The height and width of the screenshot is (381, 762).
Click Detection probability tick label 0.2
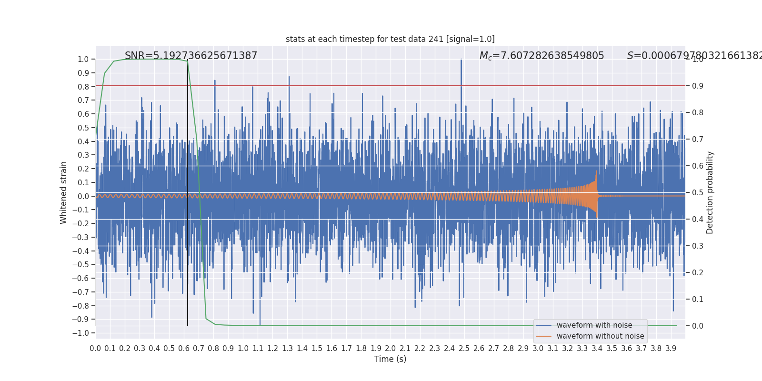coord(698,273)
